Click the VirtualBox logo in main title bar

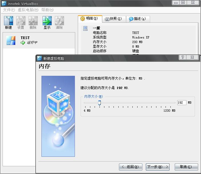(x=4, y=3)
